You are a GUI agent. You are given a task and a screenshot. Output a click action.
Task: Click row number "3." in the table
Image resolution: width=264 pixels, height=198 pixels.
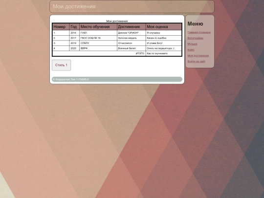tap(61, 43)
